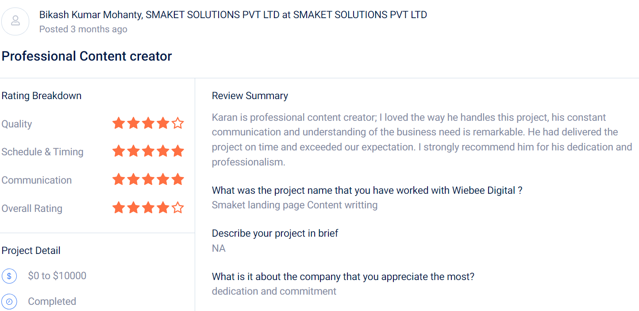Click the Completed project status text
The width and height of the screenshot is (639, 311).
[52, 302]
